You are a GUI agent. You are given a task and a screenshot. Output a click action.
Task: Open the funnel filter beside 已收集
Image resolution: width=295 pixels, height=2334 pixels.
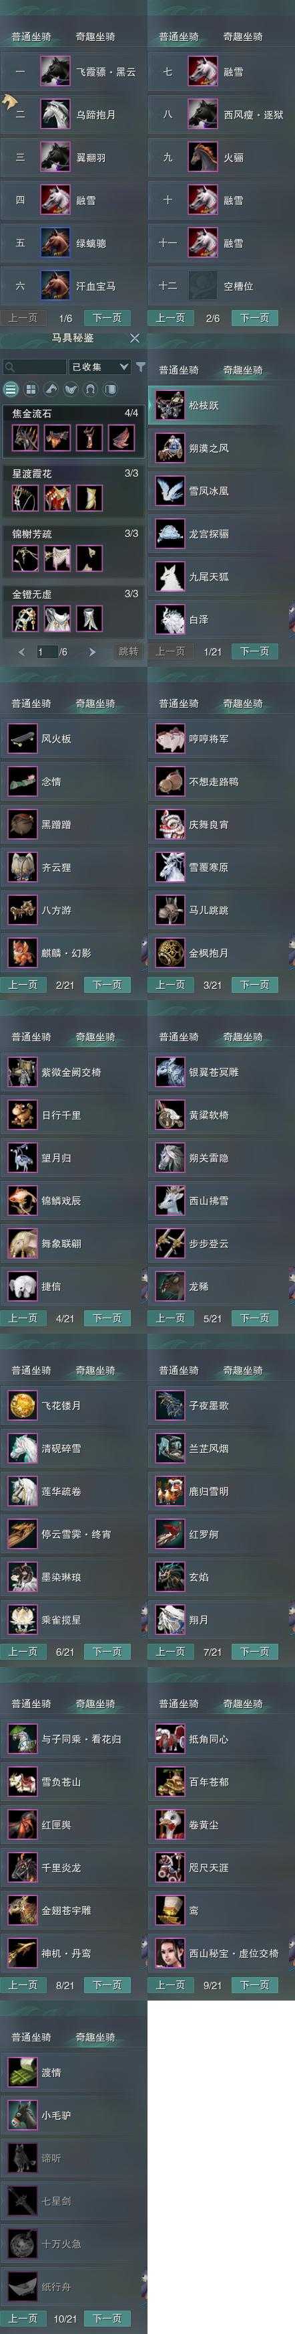(x=140, y=367)
